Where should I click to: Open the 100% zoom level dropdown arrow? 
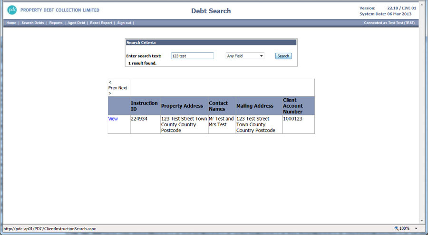click(416, 228)
